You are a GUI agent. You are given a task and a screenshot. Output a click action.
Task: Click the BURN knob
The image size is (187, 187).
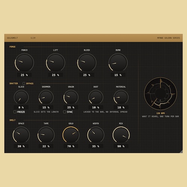click(118, 62)
